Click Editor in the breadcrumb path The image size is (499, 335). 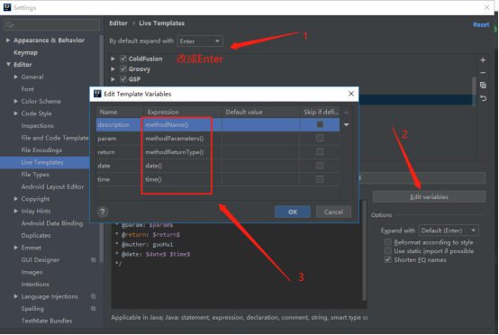(118, 23)
